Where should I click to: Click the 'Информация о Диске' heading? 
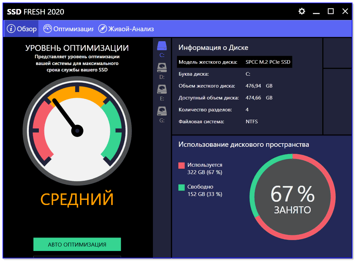(213, 47)
